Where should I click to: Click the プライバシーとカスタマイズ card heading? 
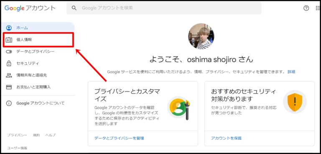coord(127,95)
